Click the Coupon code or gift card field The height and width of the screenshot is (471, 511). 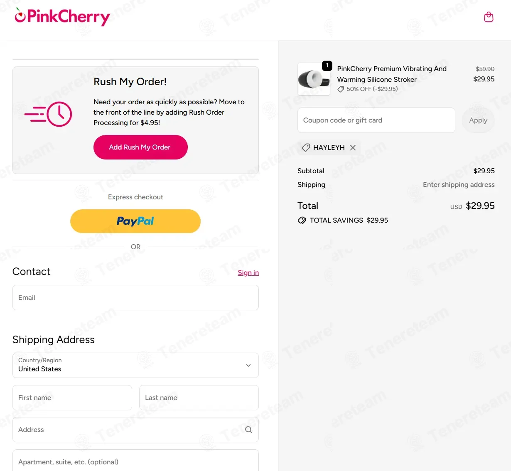click(376, 120)
